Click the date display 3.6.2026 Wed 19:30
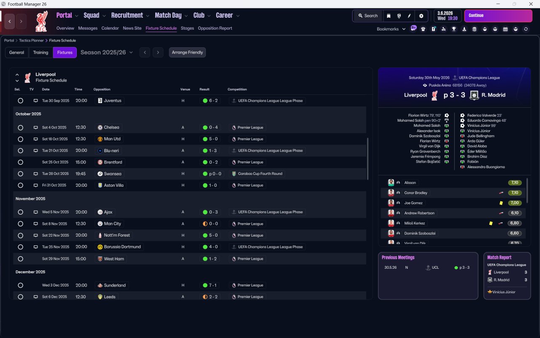Image resolution: width=540 pixels, height=338 pixels. pos(448,16)
